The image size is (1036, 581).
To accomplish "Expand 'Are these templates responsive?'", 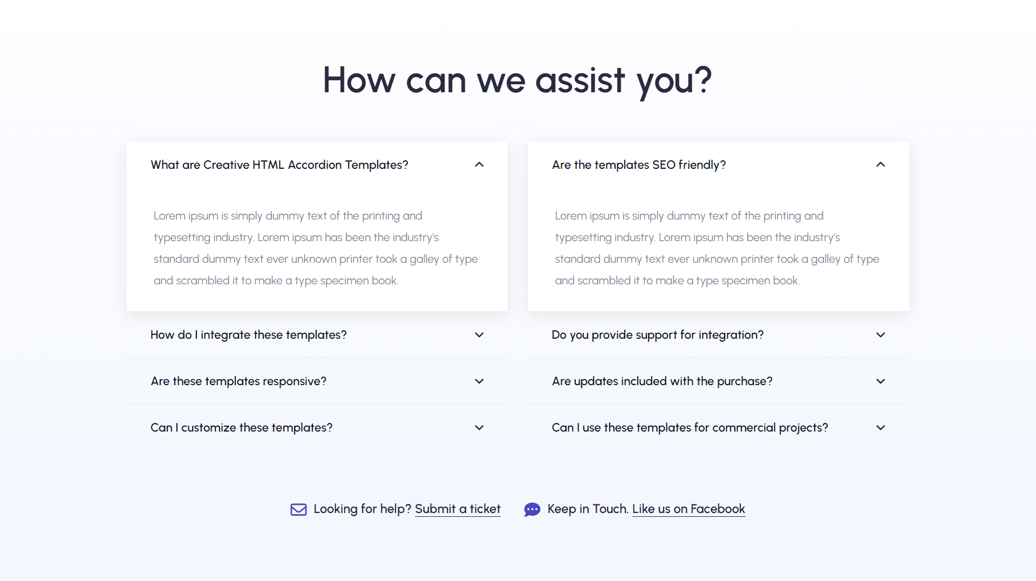I will (238, 381).
